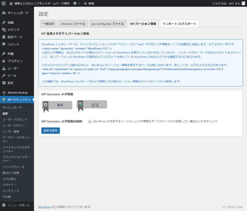
Task: Click the メディア icon in sidebar
Action: coord(4,30)
